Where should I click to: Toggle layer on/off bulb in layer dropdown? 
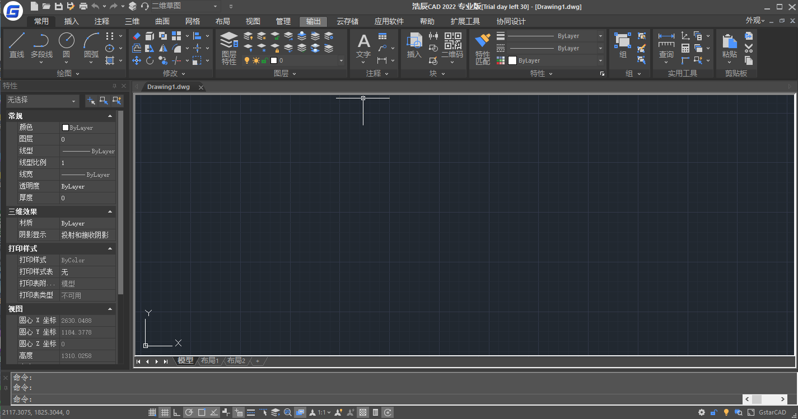point(246,60)
